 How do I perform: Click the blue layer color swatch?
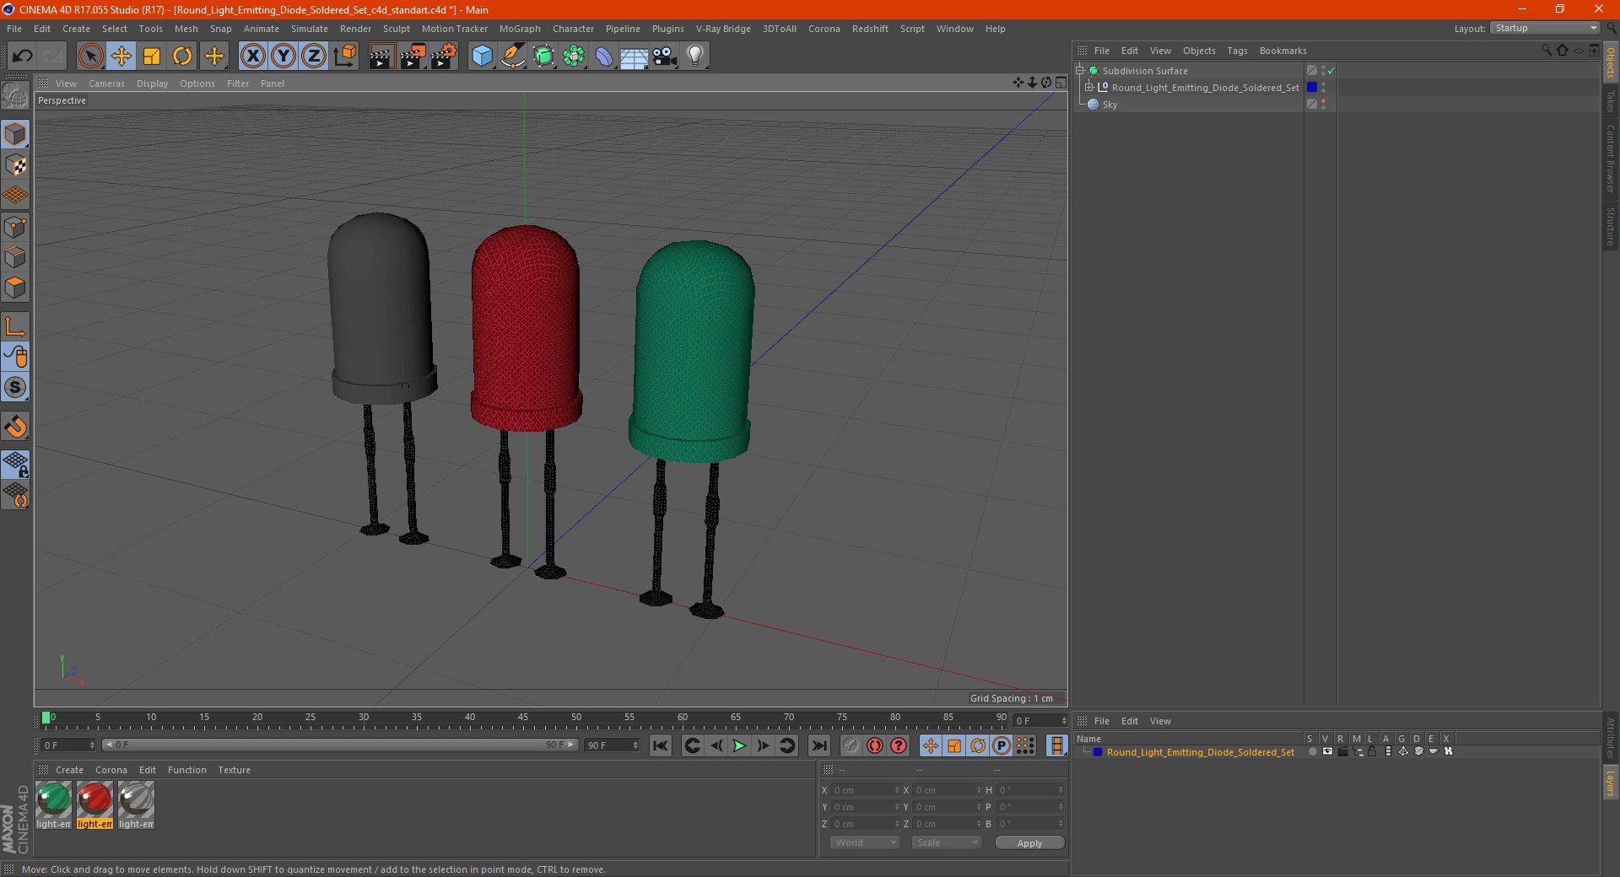(1312, 88)
